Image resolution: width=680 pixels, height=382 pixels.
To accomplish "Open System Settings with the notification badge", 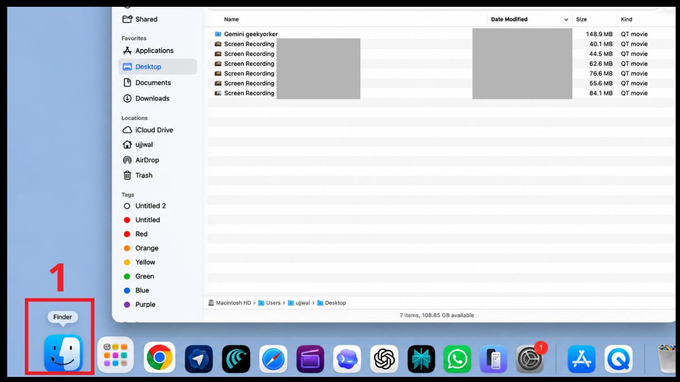I will pyautogui.click(x=530, y=359).
